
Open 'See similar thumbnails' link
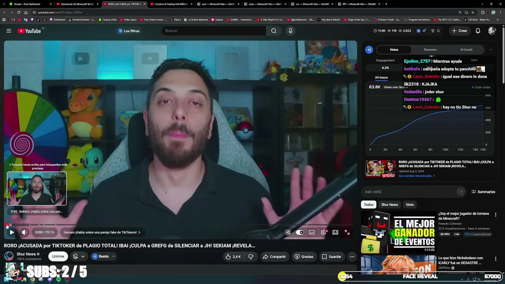point(417,176)
